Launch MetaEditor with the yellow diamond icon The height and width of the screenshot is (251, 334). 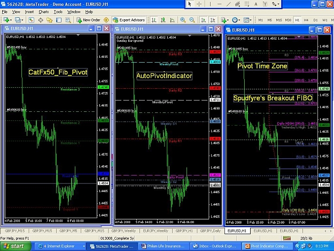(x=106, y=20)
